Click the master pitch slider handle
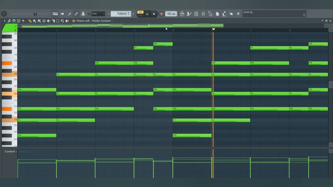333x187 pixels. point(35,14)
